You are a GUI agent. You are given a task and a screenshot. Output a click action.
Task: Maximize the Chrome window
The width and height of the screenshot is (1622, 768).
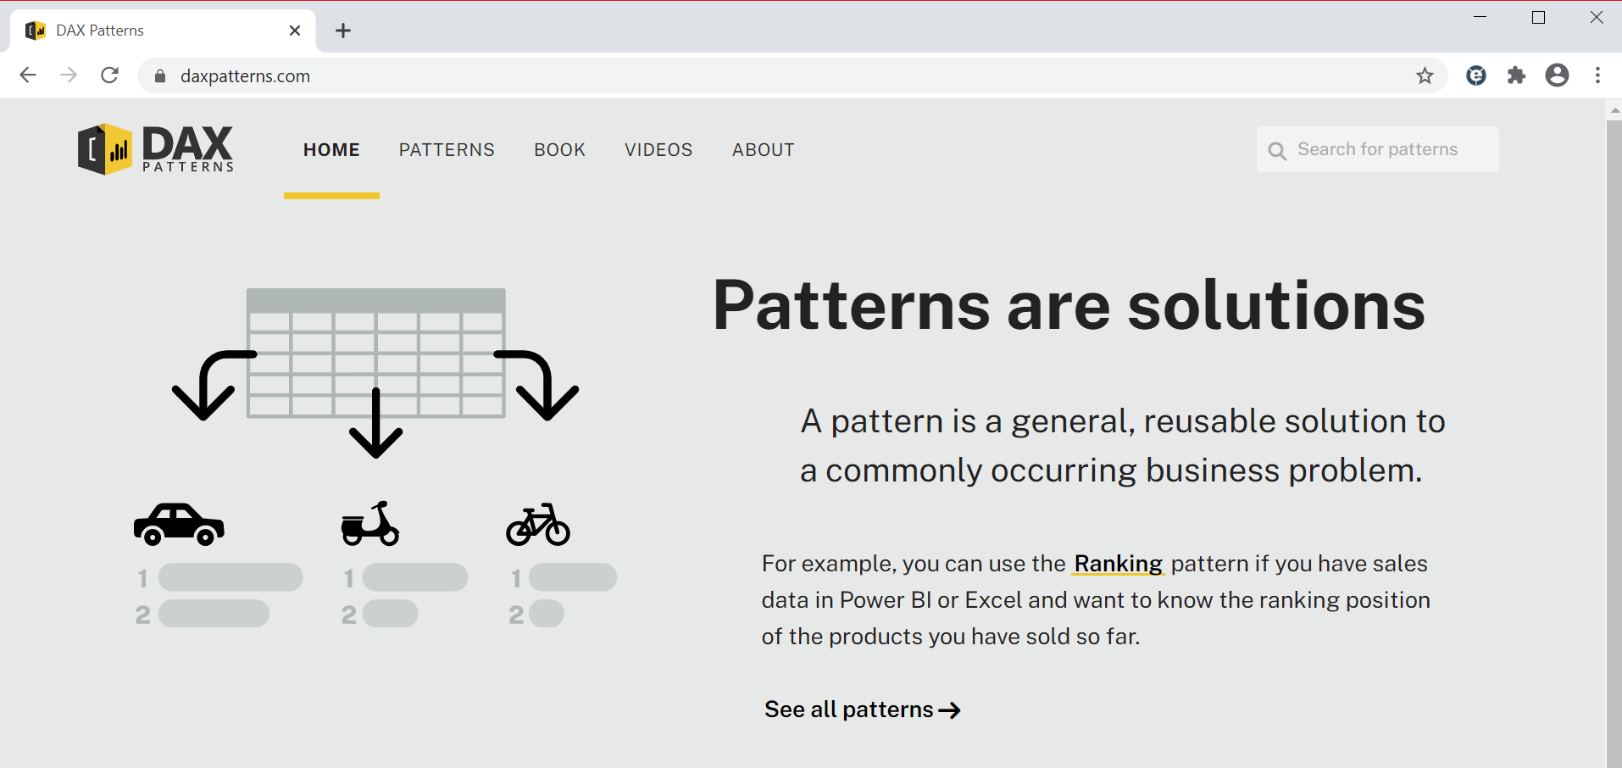1539,17
